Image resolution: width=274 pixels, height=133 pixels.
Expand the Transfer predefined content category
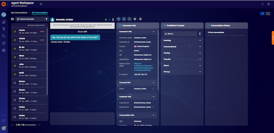point(182,59)
